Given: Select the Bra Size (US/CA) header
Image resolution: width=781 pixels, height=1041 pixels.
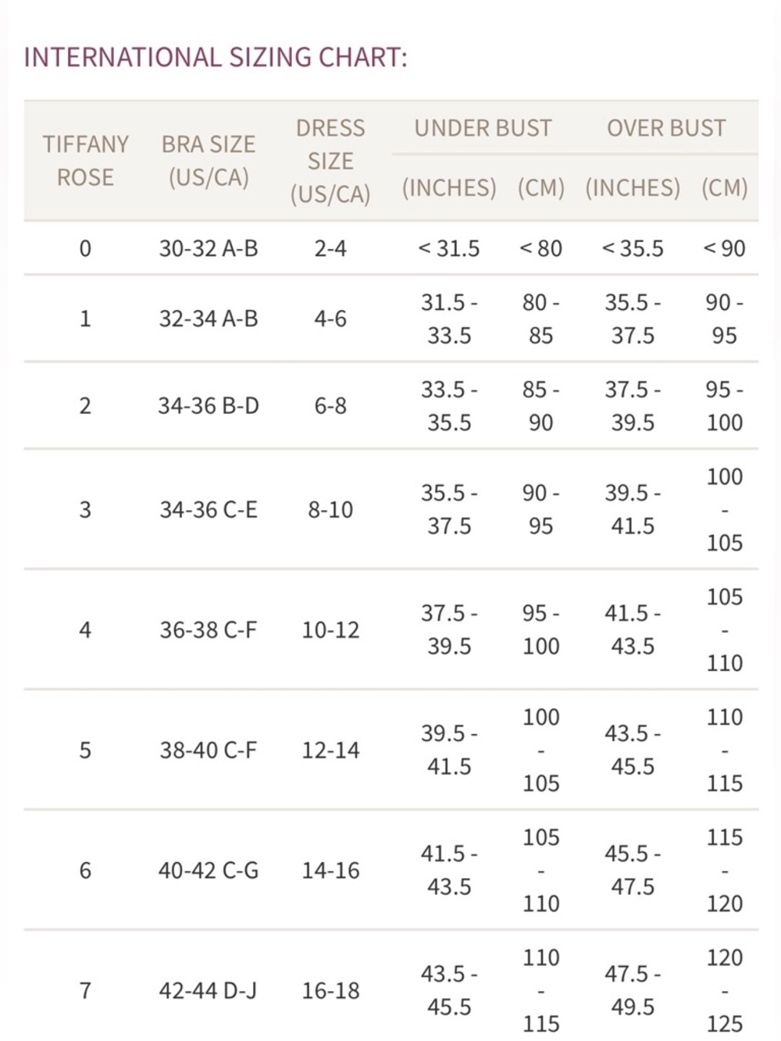Looking at the screenshot, I should pyautogui.click(x=209, y=161).
